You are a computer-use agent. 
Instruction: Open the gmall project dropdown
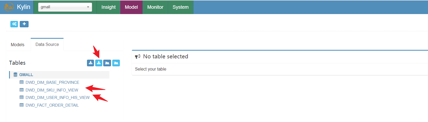click(x=65, y=7)
